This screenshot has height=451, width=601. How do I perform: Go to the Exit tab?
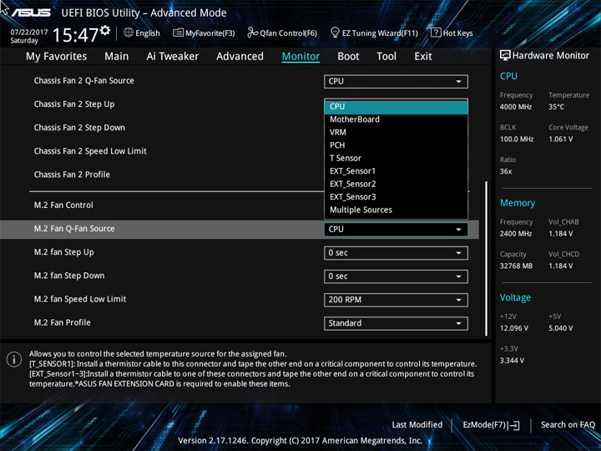423,57
